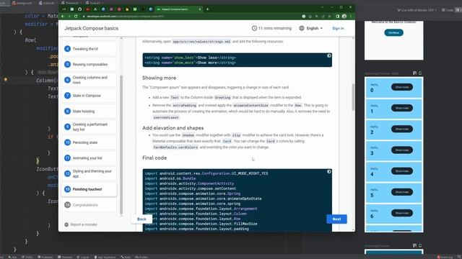Click the 'Final code' heading
462x259 pixels.
154,158
